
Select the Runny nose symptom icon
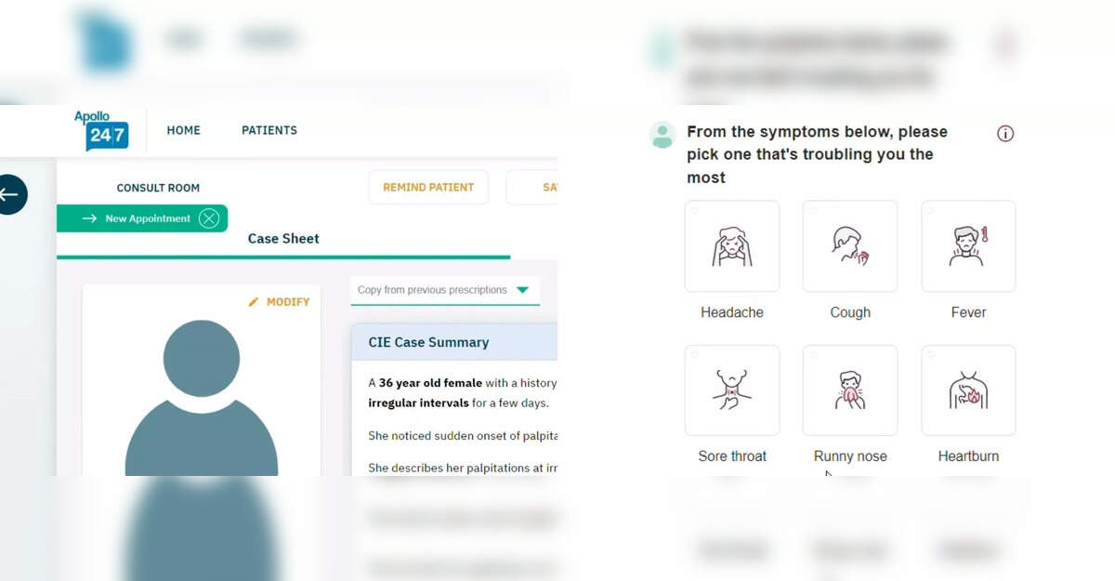click(850, 390)
